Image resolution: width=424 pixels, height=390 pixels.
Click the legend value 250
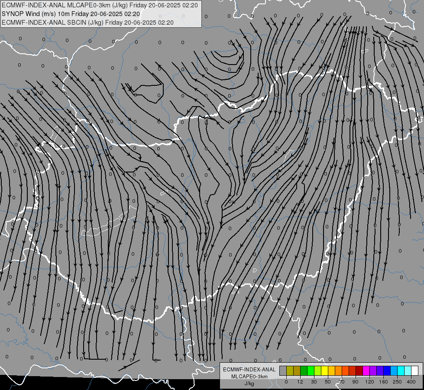click(x=397, y=382)
